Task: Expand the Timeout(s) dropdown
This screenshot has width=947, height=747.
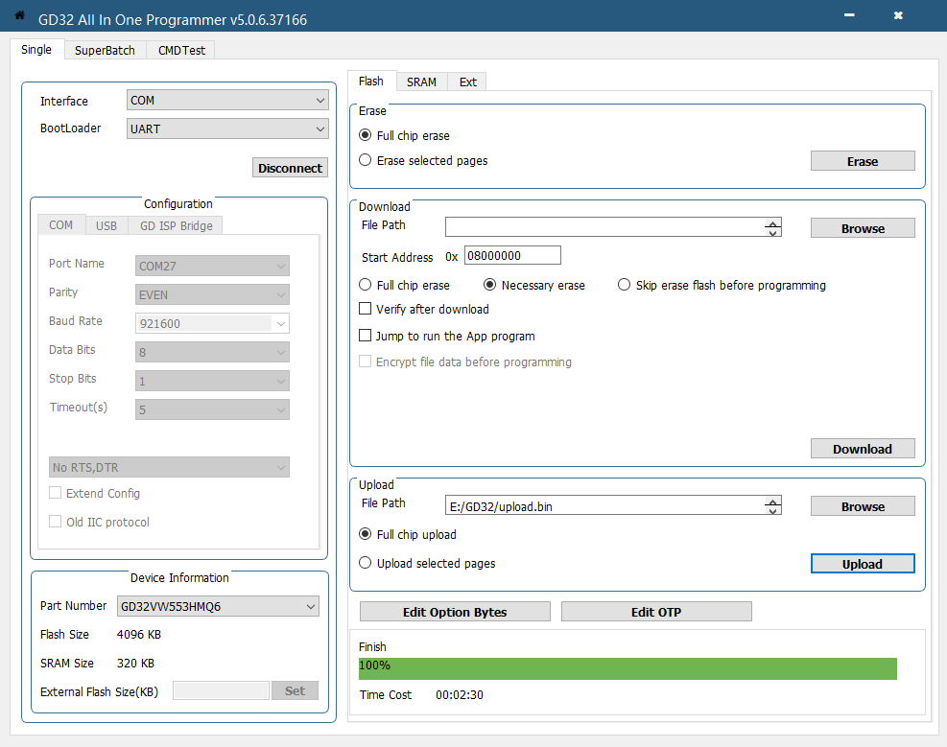Action: [212, 409]
